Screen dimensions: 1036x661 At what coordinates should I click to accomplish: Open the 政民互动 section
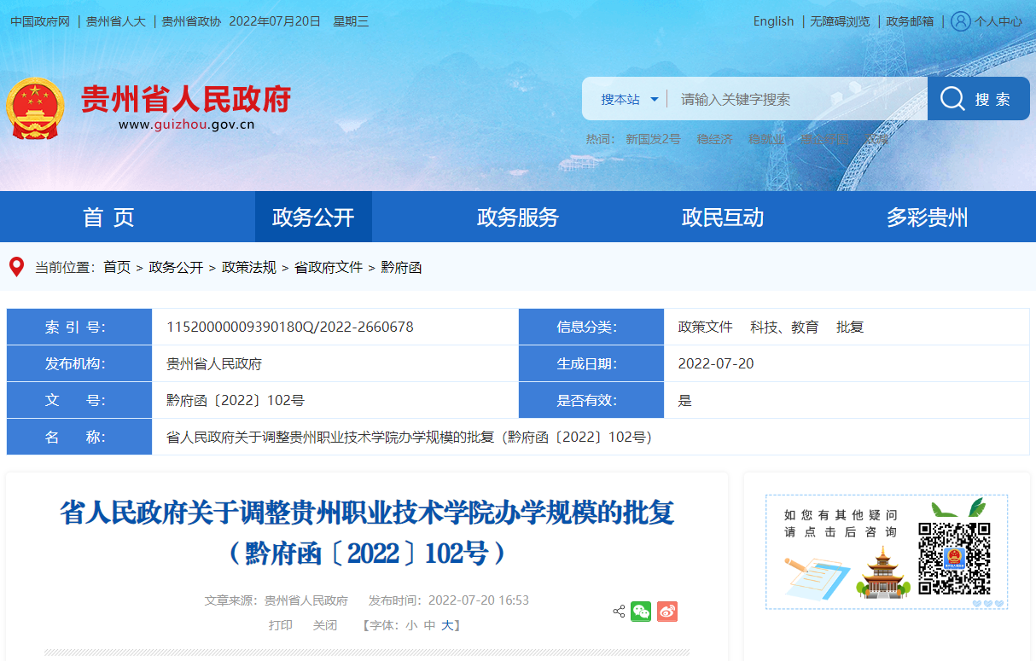[722, 217]
